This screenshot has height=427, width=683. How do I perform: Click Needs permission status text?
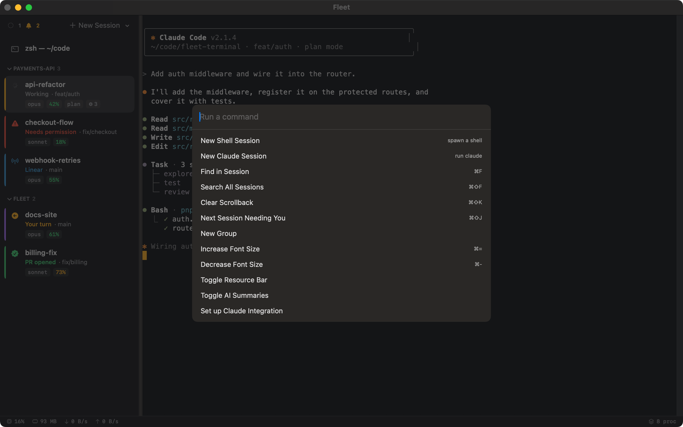51,132
